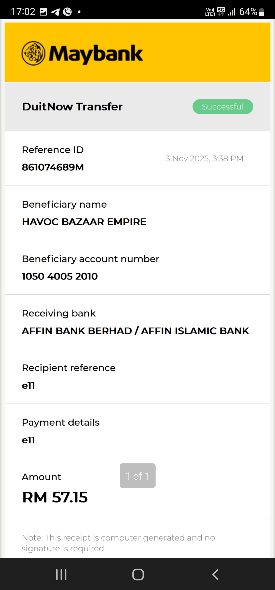Tap the green Successful status badge
This screenshot has width=275, height=590.
click(223, 106)
